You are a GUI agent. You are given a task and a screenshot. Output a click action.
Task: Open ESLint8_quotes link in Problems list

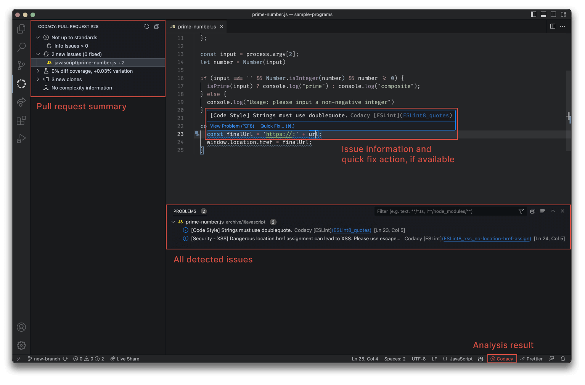point(352,230)
